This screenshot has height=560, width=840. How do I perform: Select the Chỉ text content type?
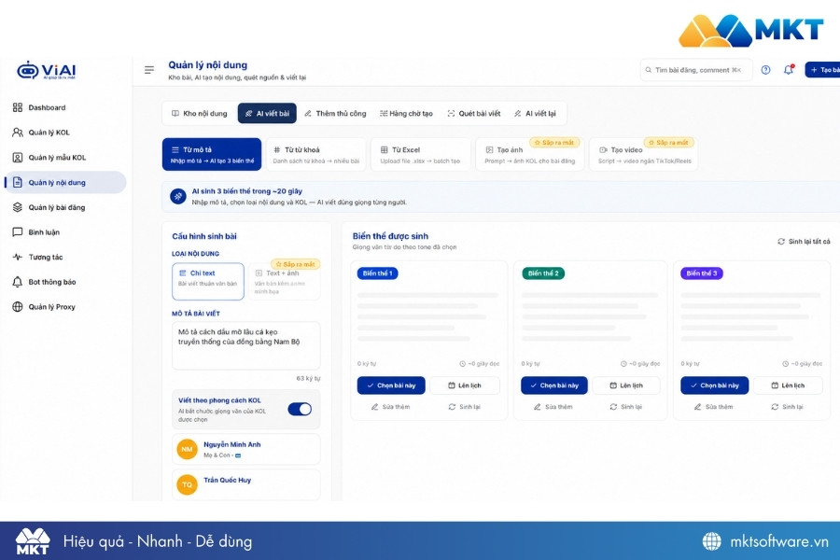[x=208, y=281]
